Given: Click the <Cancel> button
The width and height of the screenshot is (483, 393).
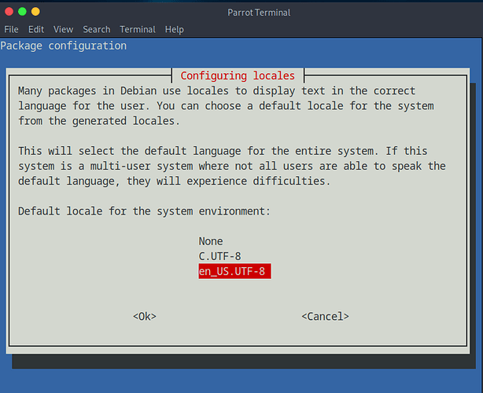Looking at the screenshot, I should [326, 317].
